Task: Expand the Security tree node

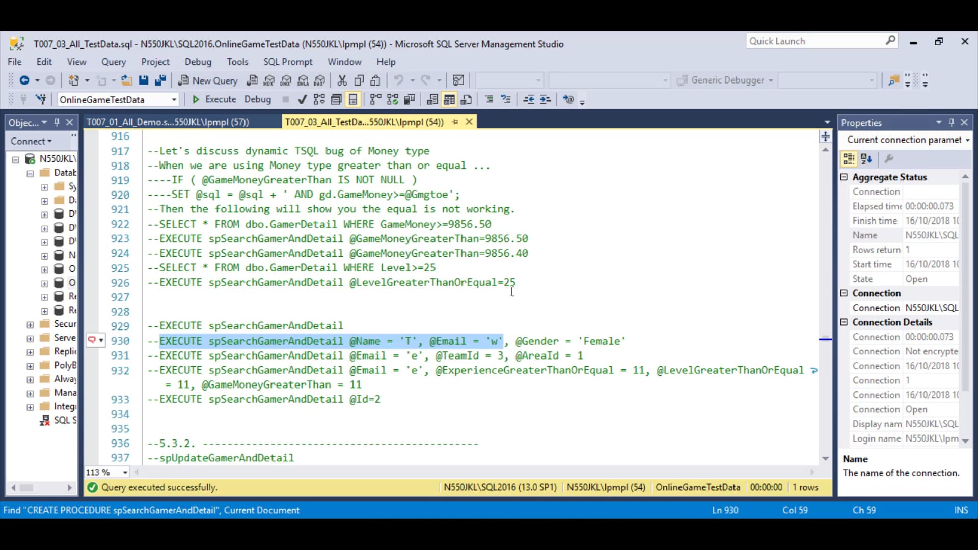Action: 30,324
